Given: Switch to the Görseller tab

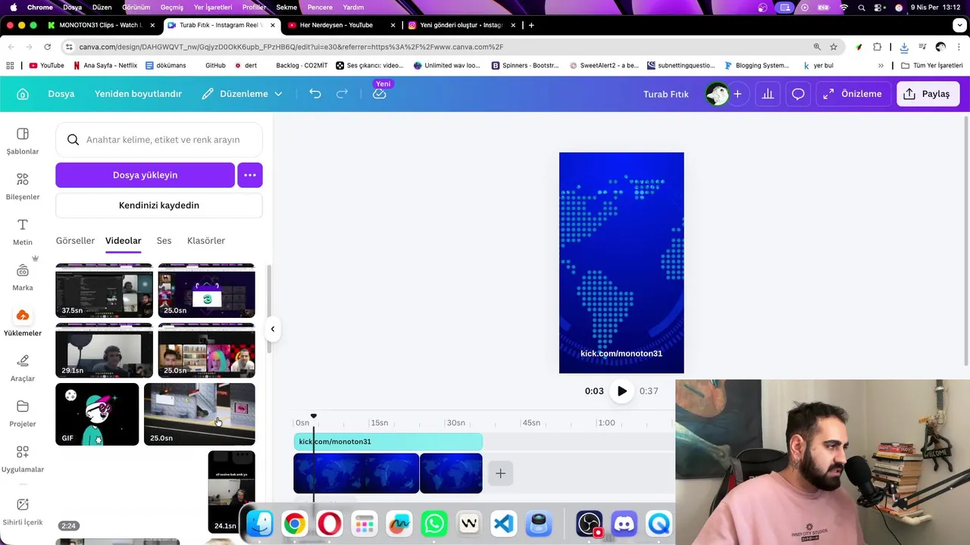Looking at the screenshot, I should 75,241.
